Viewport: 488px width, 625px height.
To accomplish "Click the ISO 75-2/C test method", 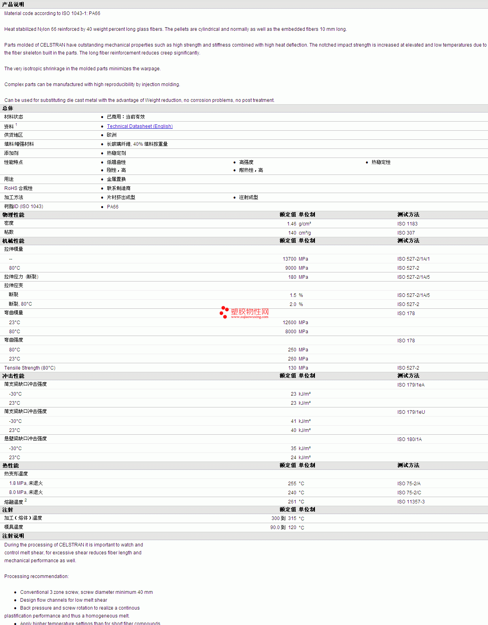I will coord(409,493).
